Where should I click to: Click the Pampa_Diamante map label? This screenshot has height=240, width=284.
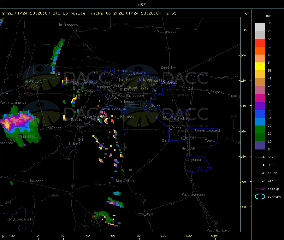pos(13,102)
